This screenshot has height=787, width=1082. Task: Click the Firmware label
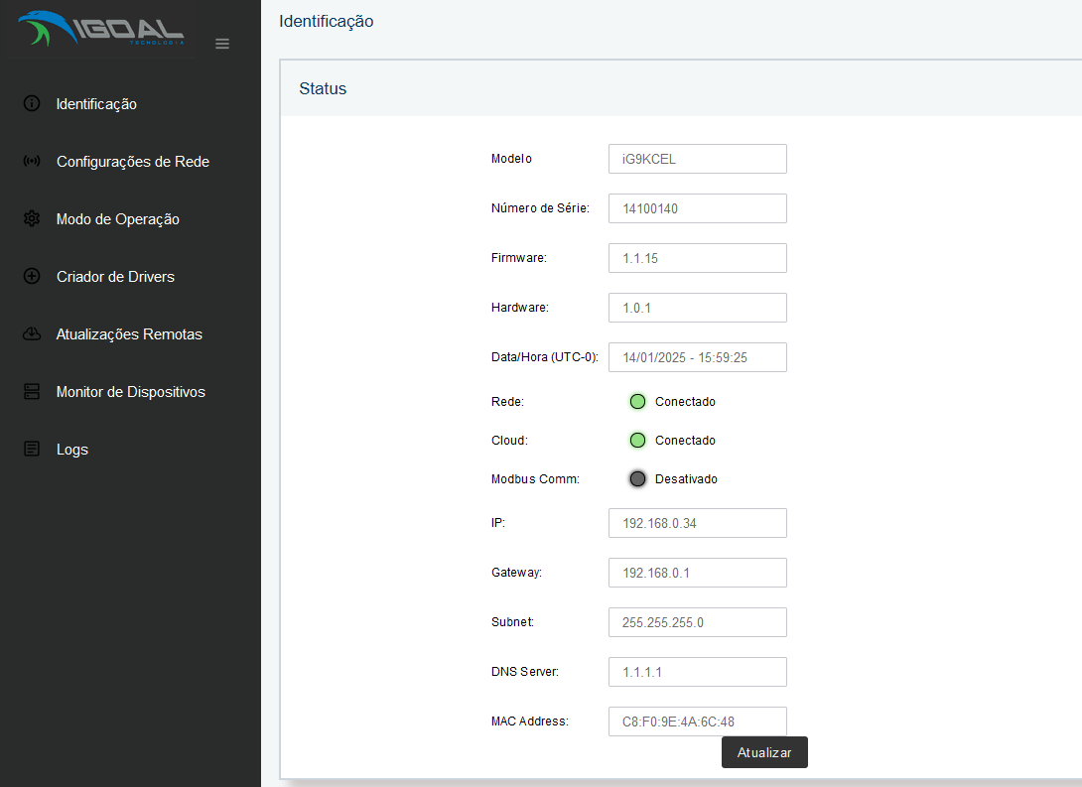point(519,258)
